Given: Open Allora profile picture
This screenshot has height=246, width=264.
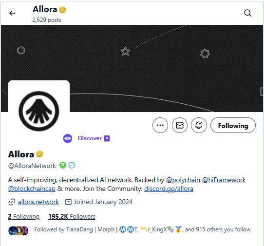Looking at the screenshot, I should tap(39, 111).
